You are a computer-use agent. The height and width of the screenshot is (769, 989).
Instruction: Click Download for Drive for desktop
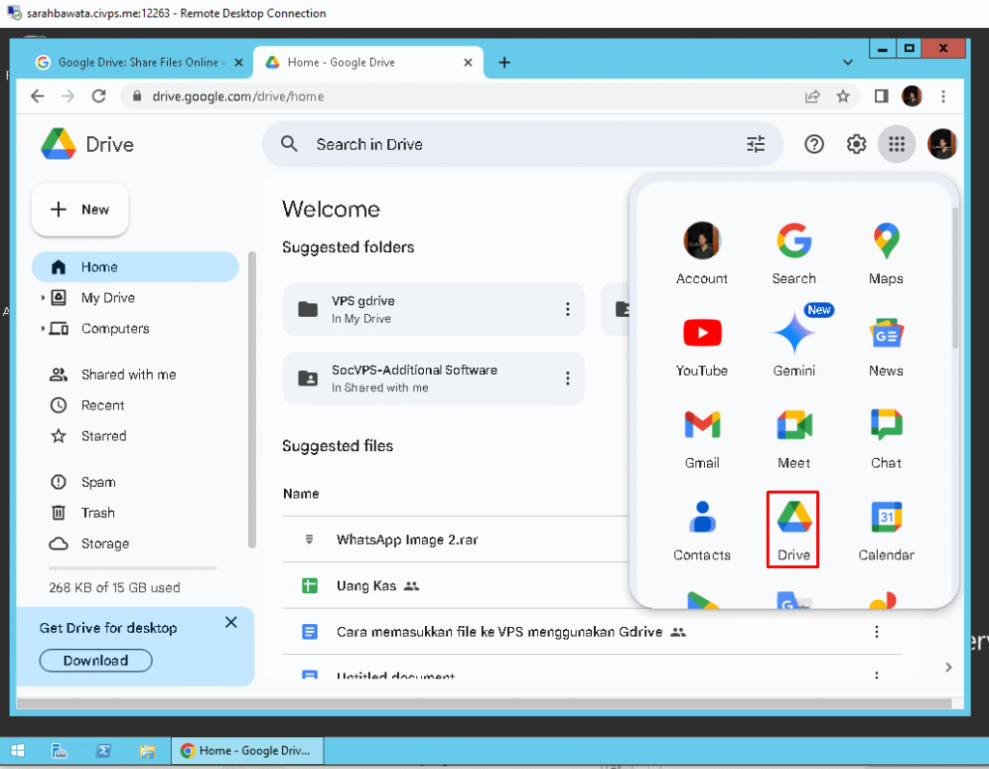[x=96, y=661]
